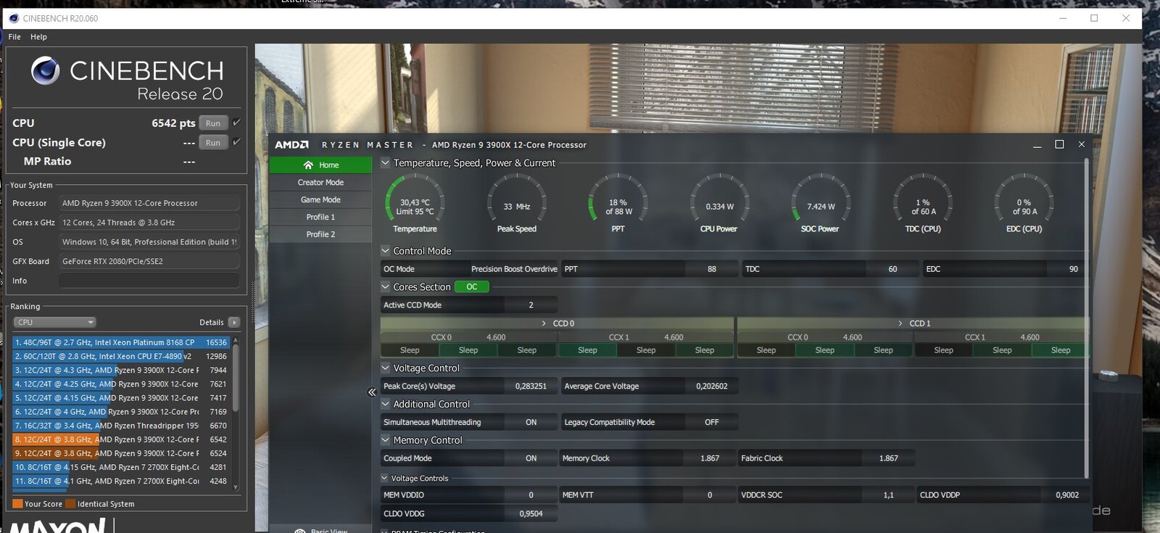
Task: Open the CPU dropdown in Ranking panel
Action: (54, 322)
